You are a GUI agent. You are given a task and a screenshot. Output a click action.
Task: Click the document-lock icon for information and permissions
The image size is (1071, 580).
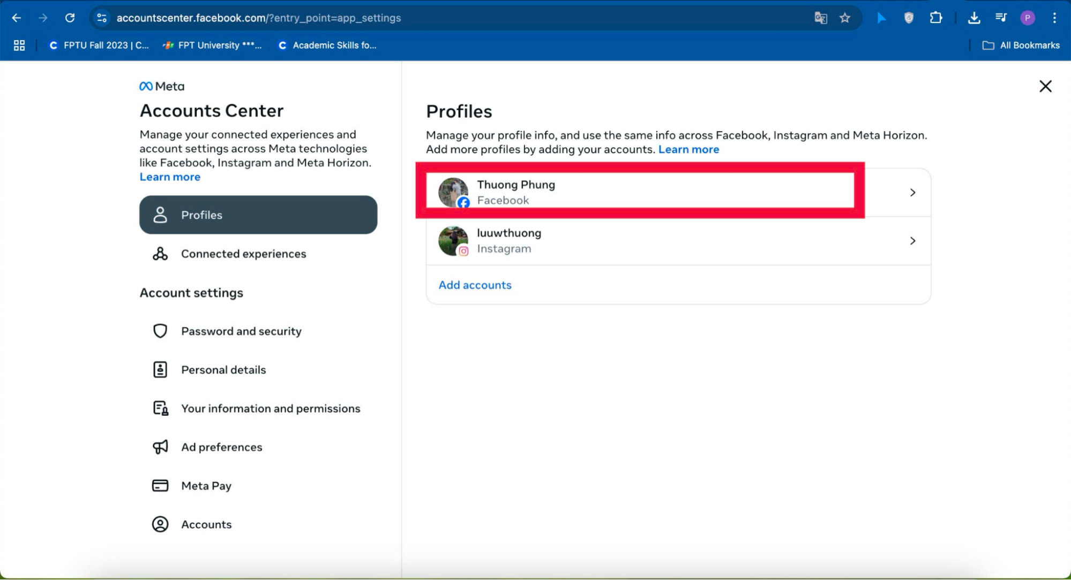(160, 408)
